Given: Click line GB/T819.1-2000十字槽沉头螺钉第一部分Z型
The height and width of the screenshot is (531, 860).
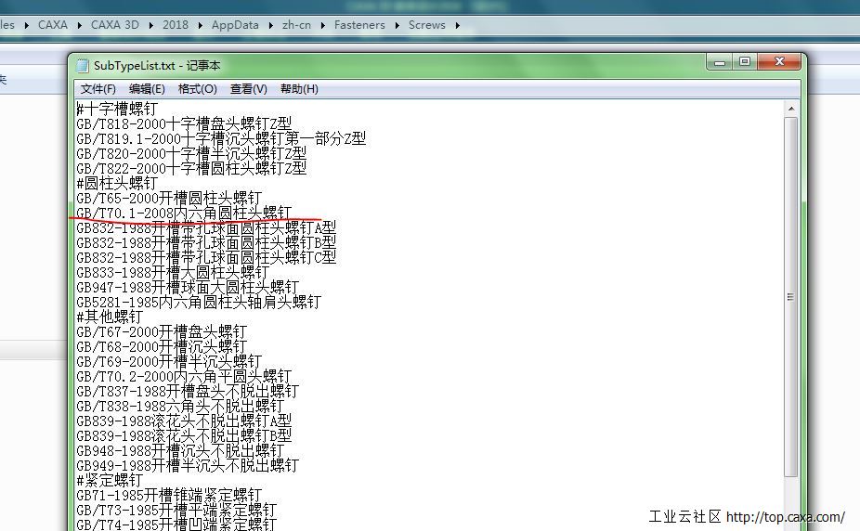Looking at the screenshot, I should click(x=221, y=138).
